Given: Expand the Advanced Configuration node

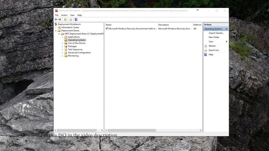Looking at the screenshot, I should point(63,53).
